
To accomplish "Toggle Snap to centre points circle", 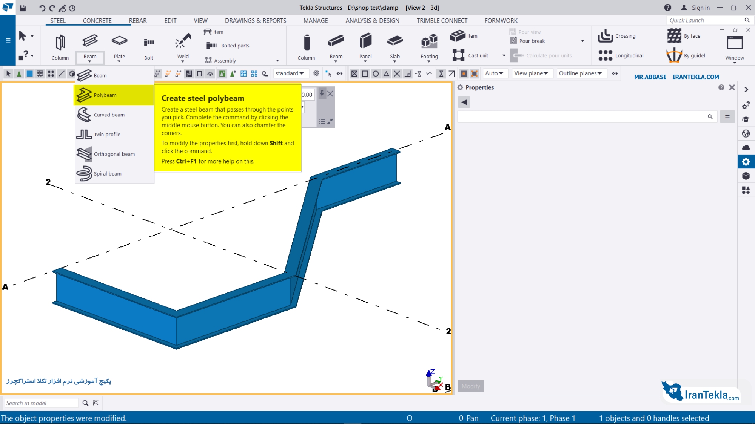I will click(376, 73).
